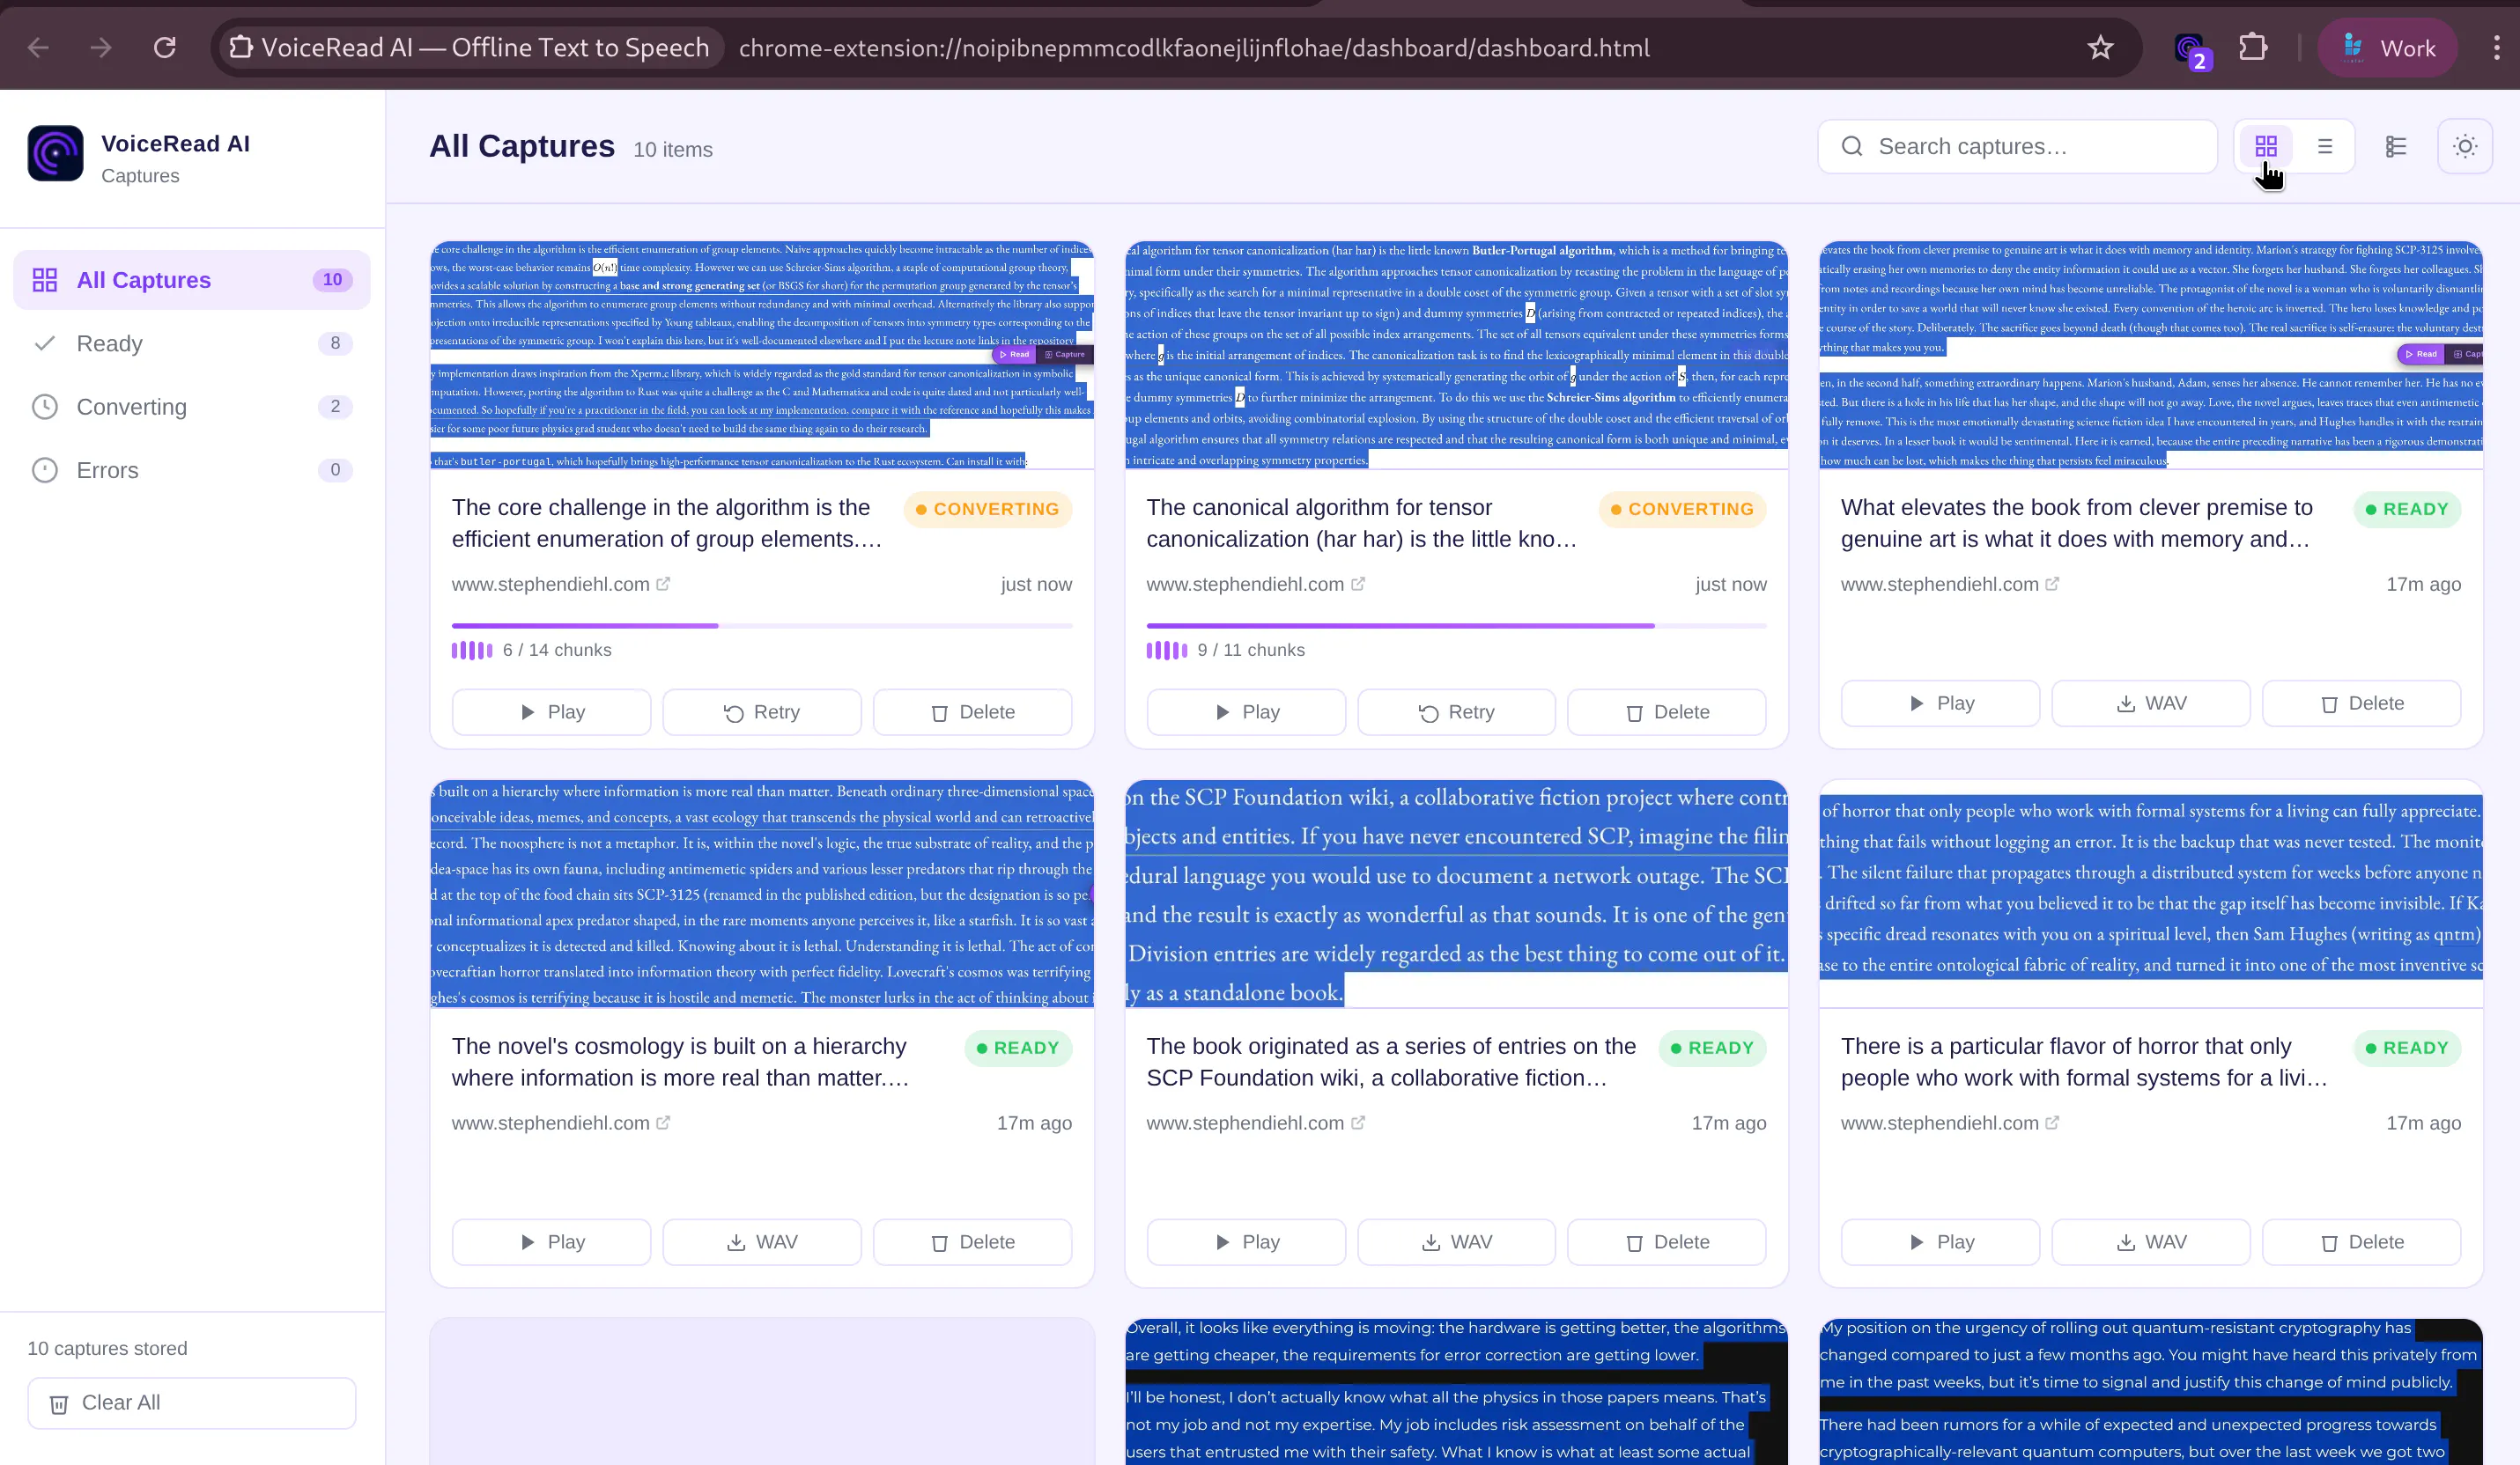Open the Work profile menu
Viewport: 2520px width, 1465px height.
click(x=2388, y=47)
